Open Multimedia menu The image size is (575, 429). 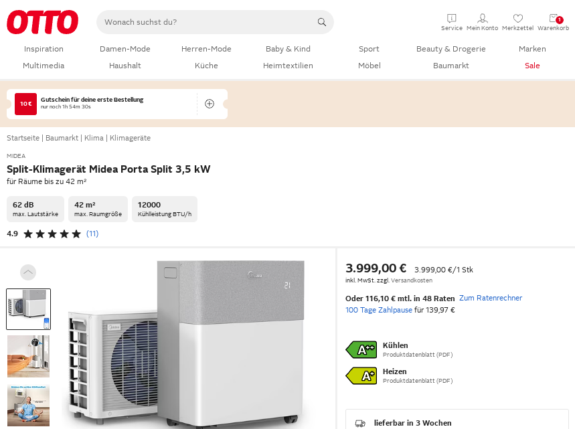pyautogui.click(x=44, y=66)
